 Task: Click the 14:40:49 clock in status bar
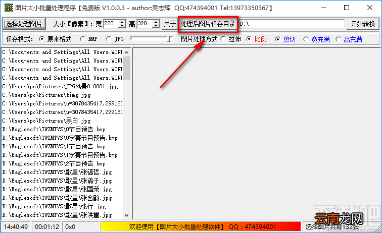[16, 226]
